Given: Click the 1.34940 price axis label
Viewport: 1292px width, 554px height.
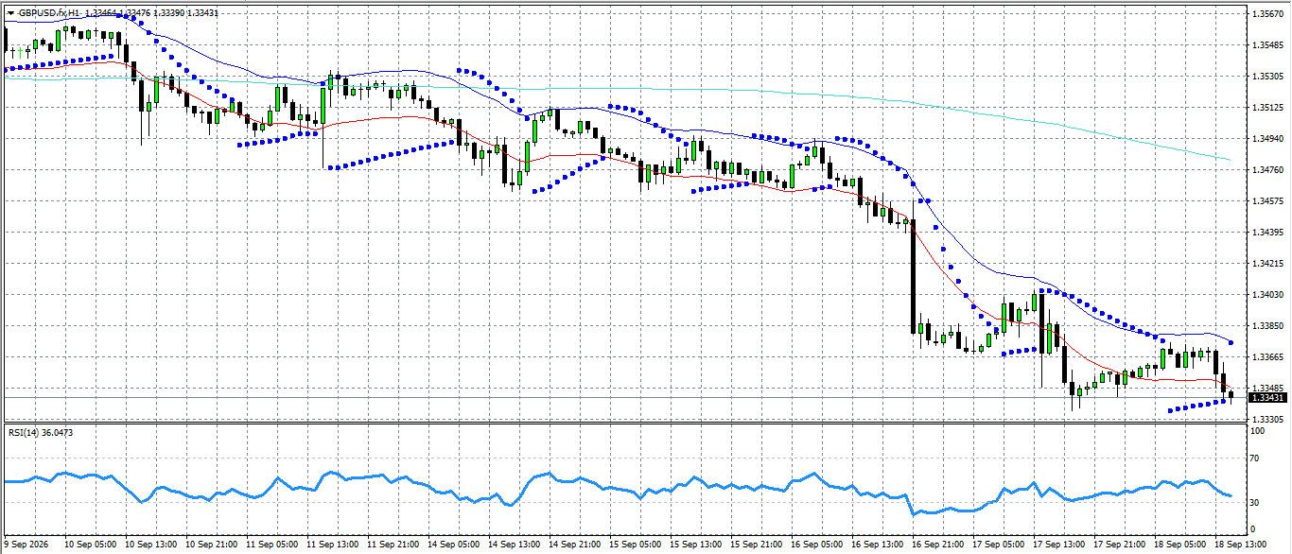Looking at the screenshot, I should coord(1266,139).
